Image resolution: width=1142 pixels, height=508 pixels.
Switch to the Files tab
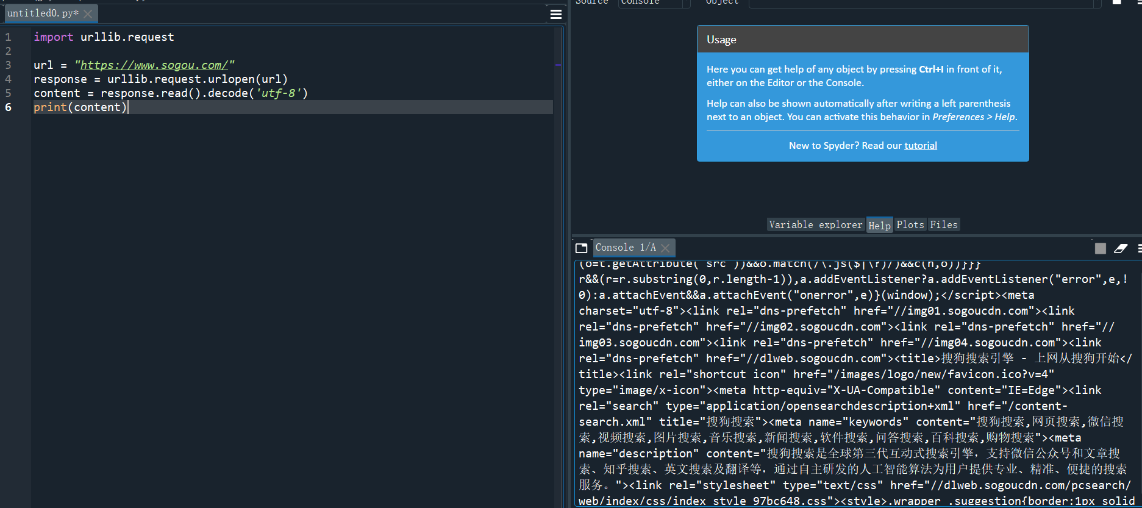[944, 225]
